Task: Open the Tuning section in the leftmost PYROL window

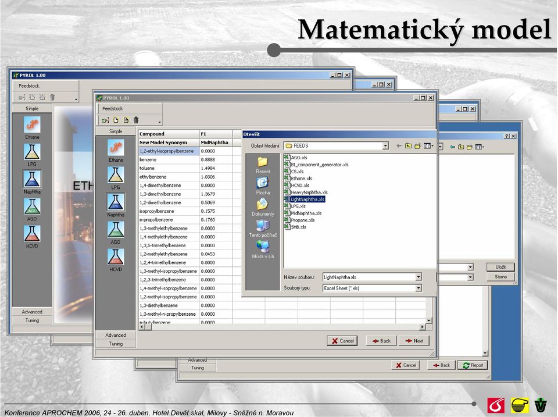Action: tap(32, 320)
